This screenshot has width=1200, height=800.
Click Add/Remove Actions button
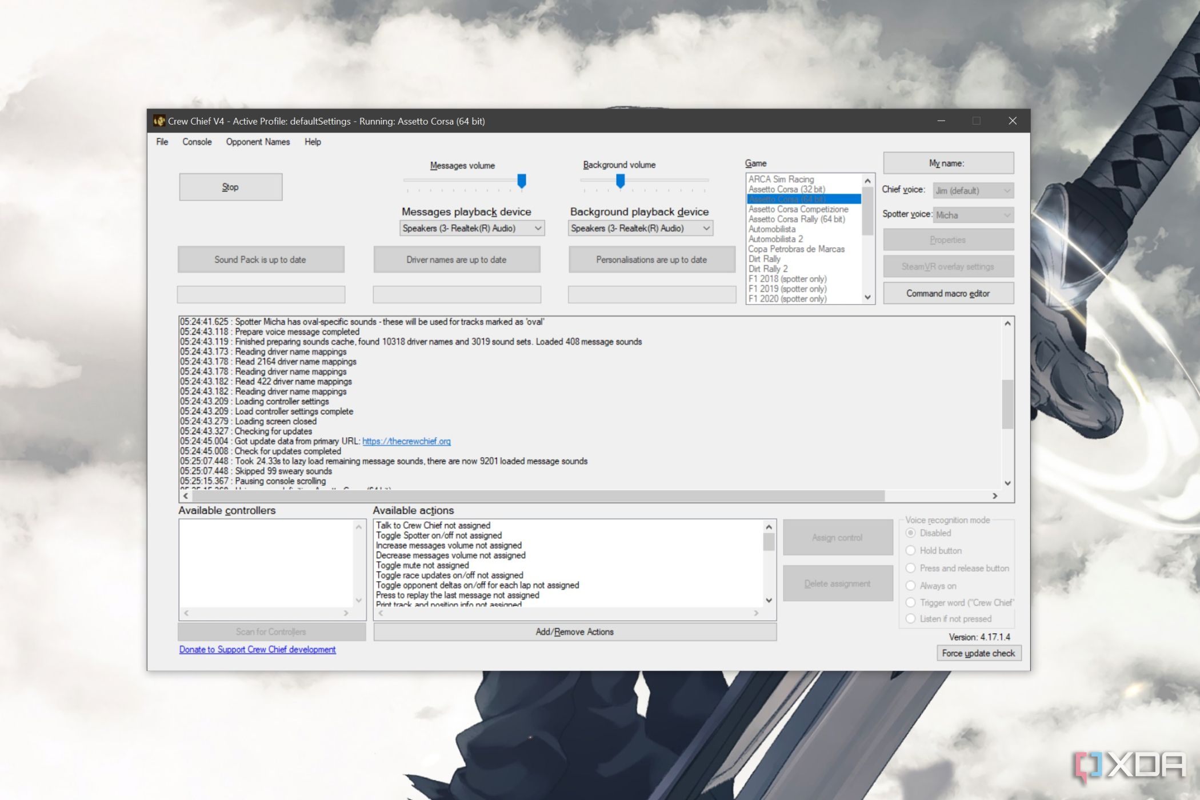point(574,631)
